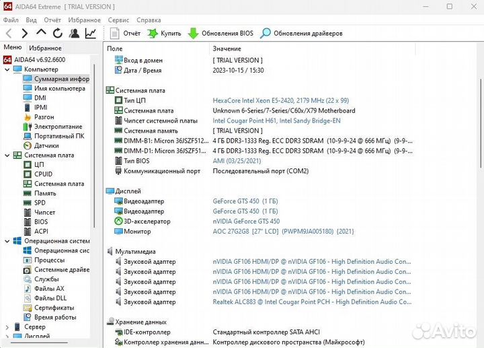Open the DMI tree item
Image resolution: width=484 pixels, height=348 pixels.
click(35, 98)
